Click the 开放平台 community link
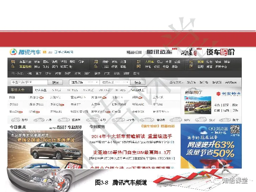 tap(221, 66)
